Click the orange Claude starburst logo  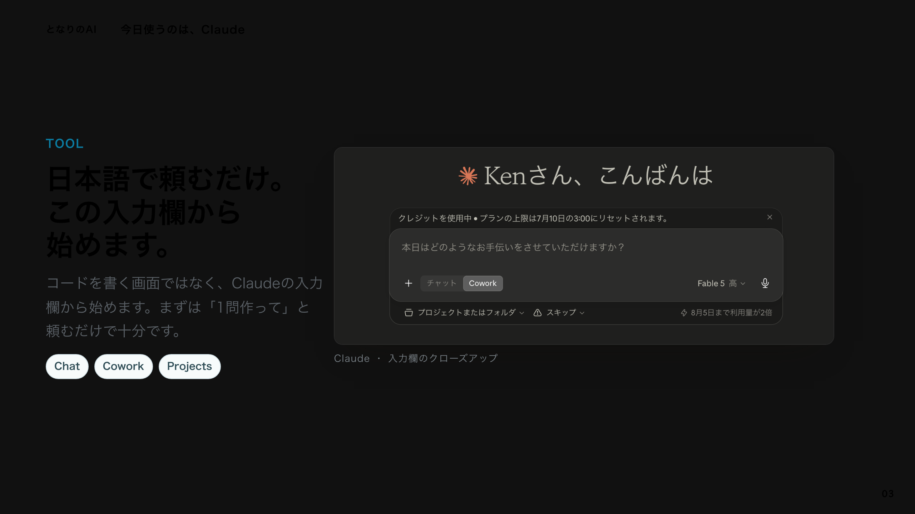(x=468, y=176)
